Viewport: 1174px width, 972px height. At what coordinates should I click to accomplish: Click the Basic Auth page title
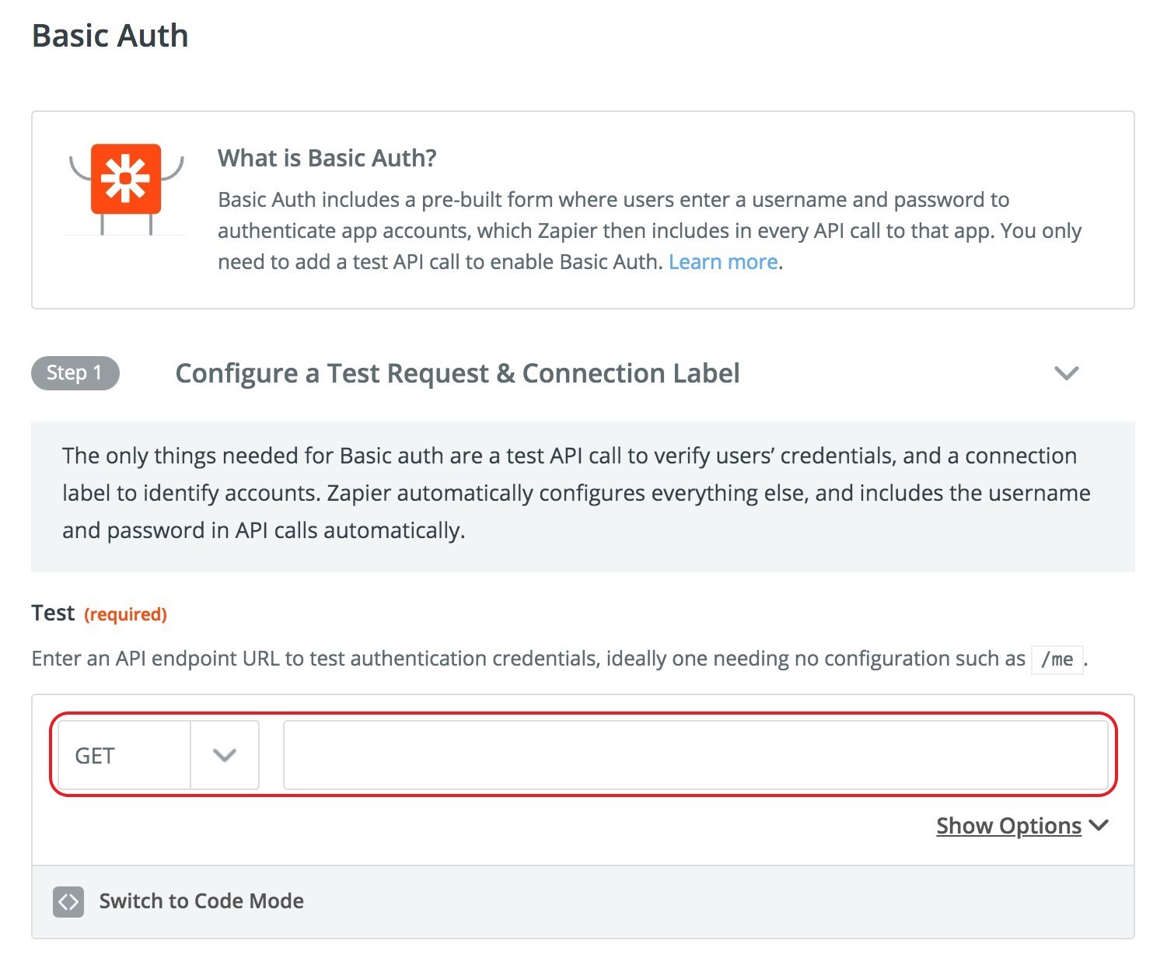click(x=110, y=36)
